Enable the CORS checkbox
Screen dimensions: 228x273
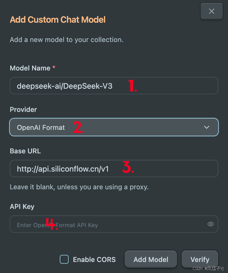coord(64,259)
